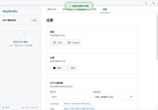
Task: Click the green server status dot
Action: coord(3,108)
